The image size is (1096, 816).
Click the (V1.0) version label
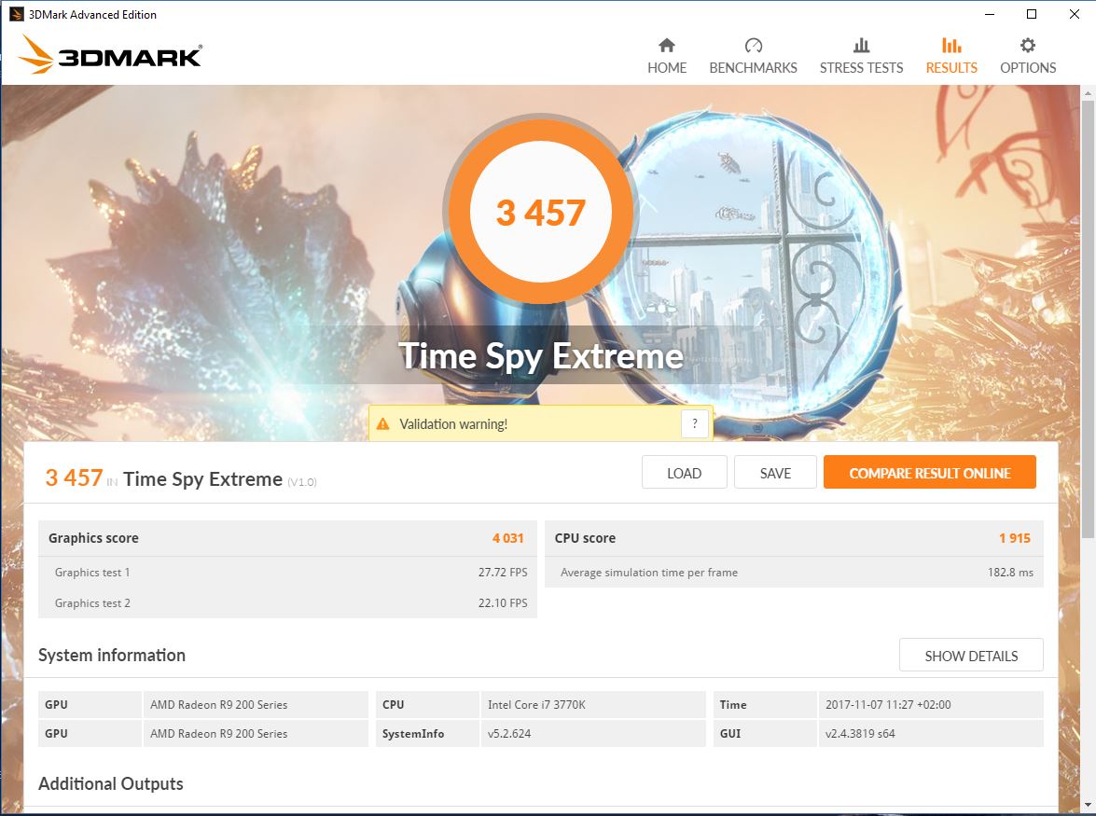pos(302,482)
